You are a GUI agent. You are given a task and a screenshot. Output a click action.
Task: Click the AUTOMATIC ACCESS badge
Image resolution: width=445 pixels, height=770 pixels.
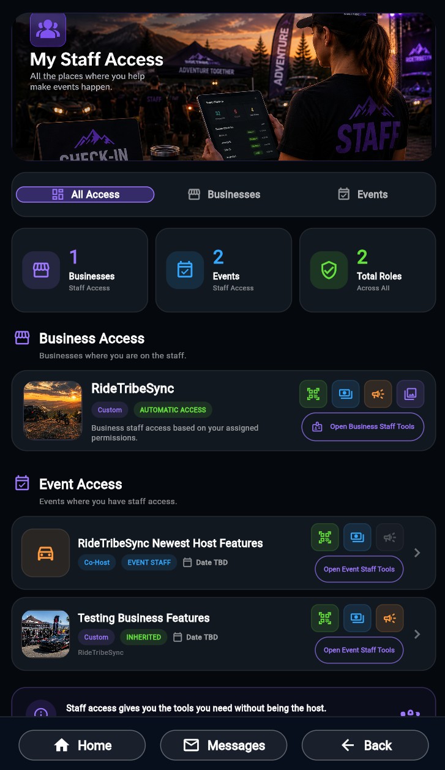point(173,410)
